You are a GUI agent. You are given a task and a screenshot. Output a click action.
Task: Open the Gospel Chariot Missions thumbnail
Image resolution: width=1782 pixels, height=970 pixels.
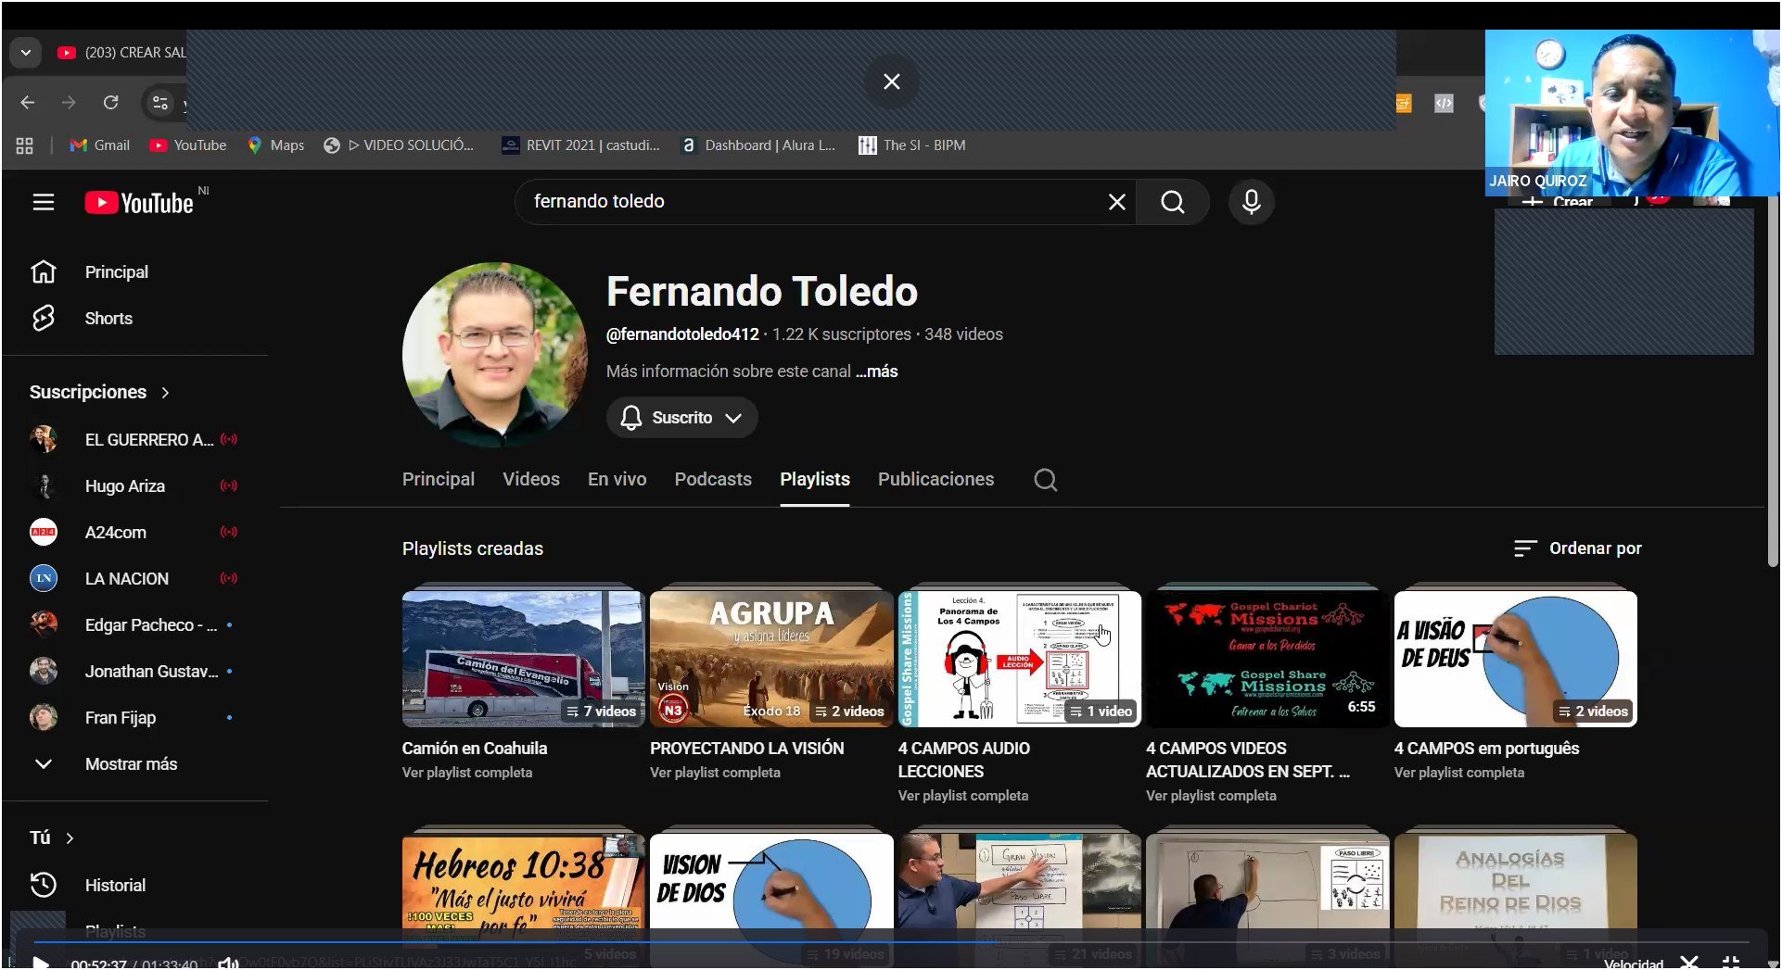pos(1266,659)
